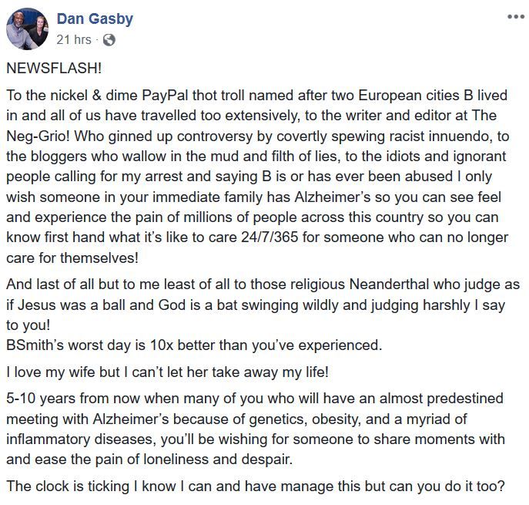Click the word PayPal in the post
Viewport: 529px width, 505px height.
[165, 96]
